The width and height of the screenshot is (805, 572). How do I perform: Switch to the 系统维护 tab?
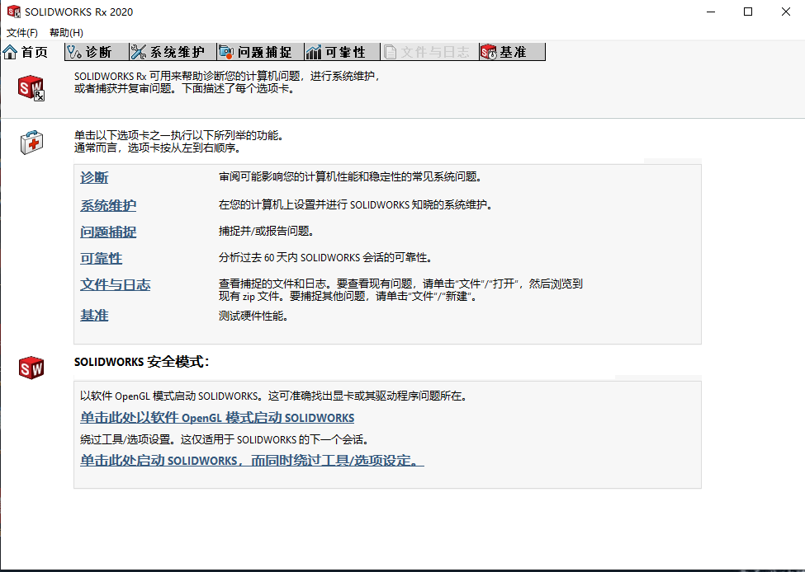click(x=173, y=52)
